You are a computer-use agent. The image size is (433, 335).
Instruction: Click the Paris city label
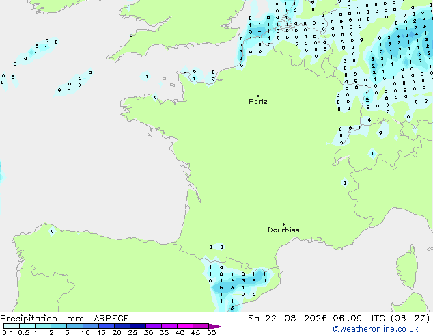pos(258,102)
